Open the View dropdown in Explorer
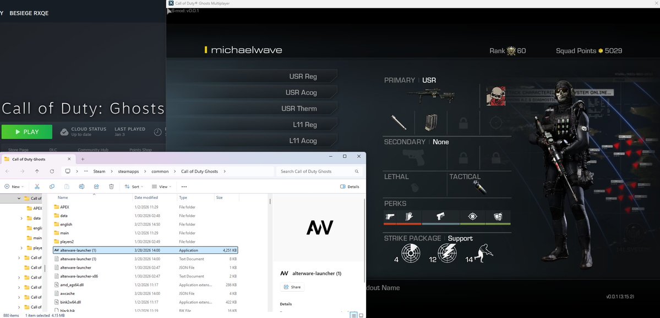The image size is (660, 318). click(x=161, y=187)
